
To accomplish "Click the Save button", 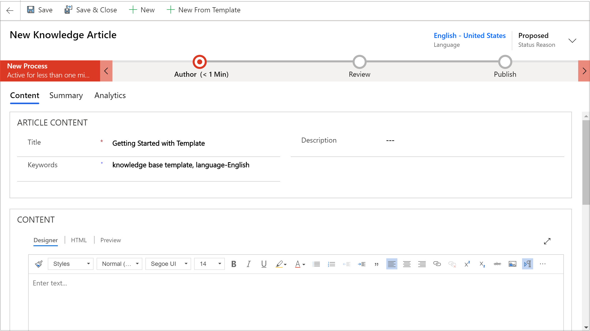I will (x=39, y=10).
